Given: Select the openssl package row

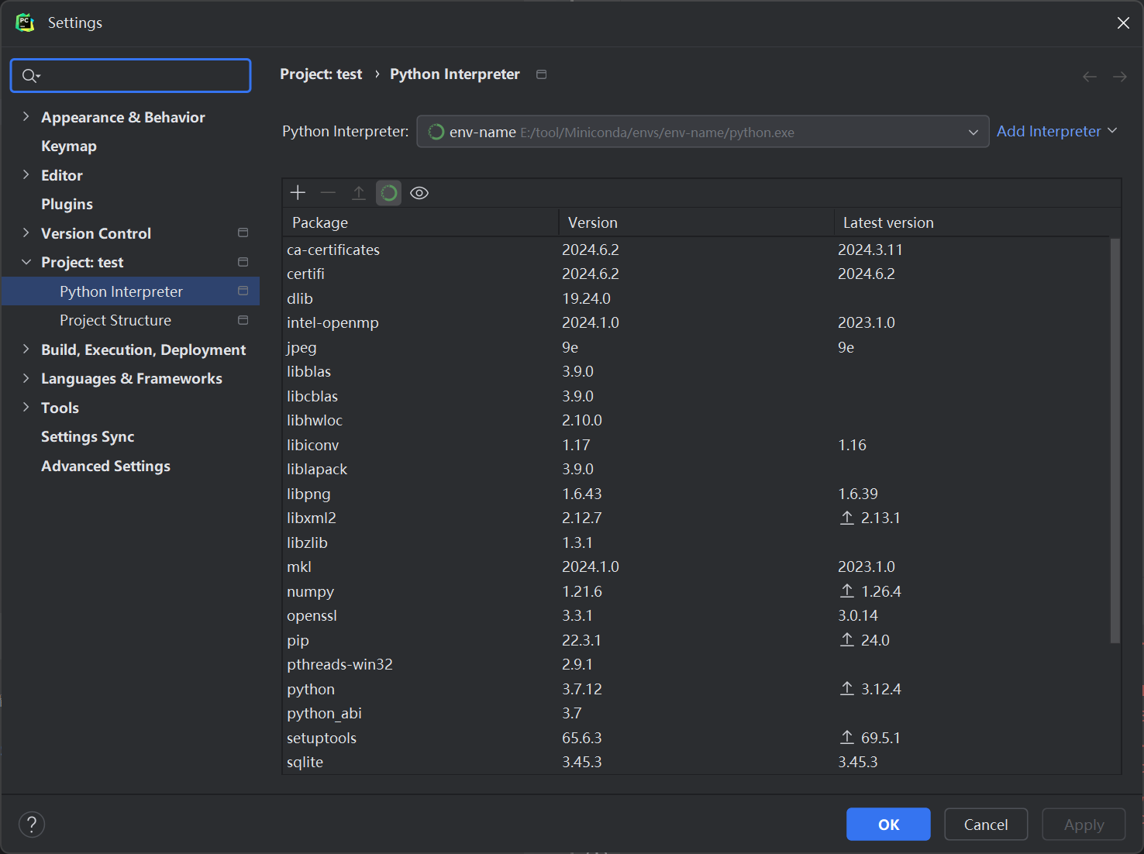Looking at the screenshot, I should pos(696,615).
